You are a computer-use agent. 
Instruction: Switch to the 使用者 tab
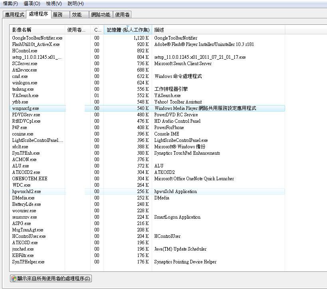click(122, 15)
